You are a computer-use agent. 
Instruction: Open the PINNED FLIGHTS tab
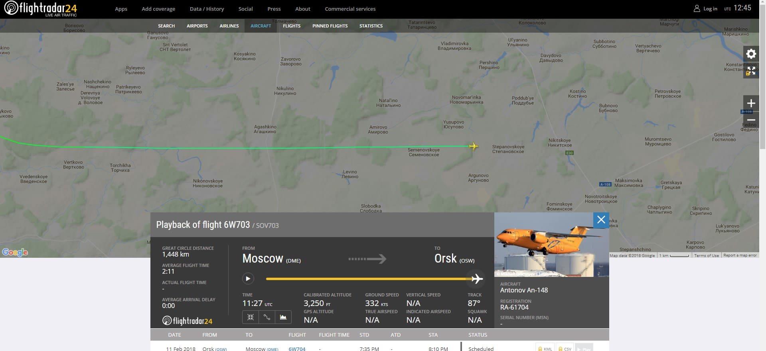(330, 26)
